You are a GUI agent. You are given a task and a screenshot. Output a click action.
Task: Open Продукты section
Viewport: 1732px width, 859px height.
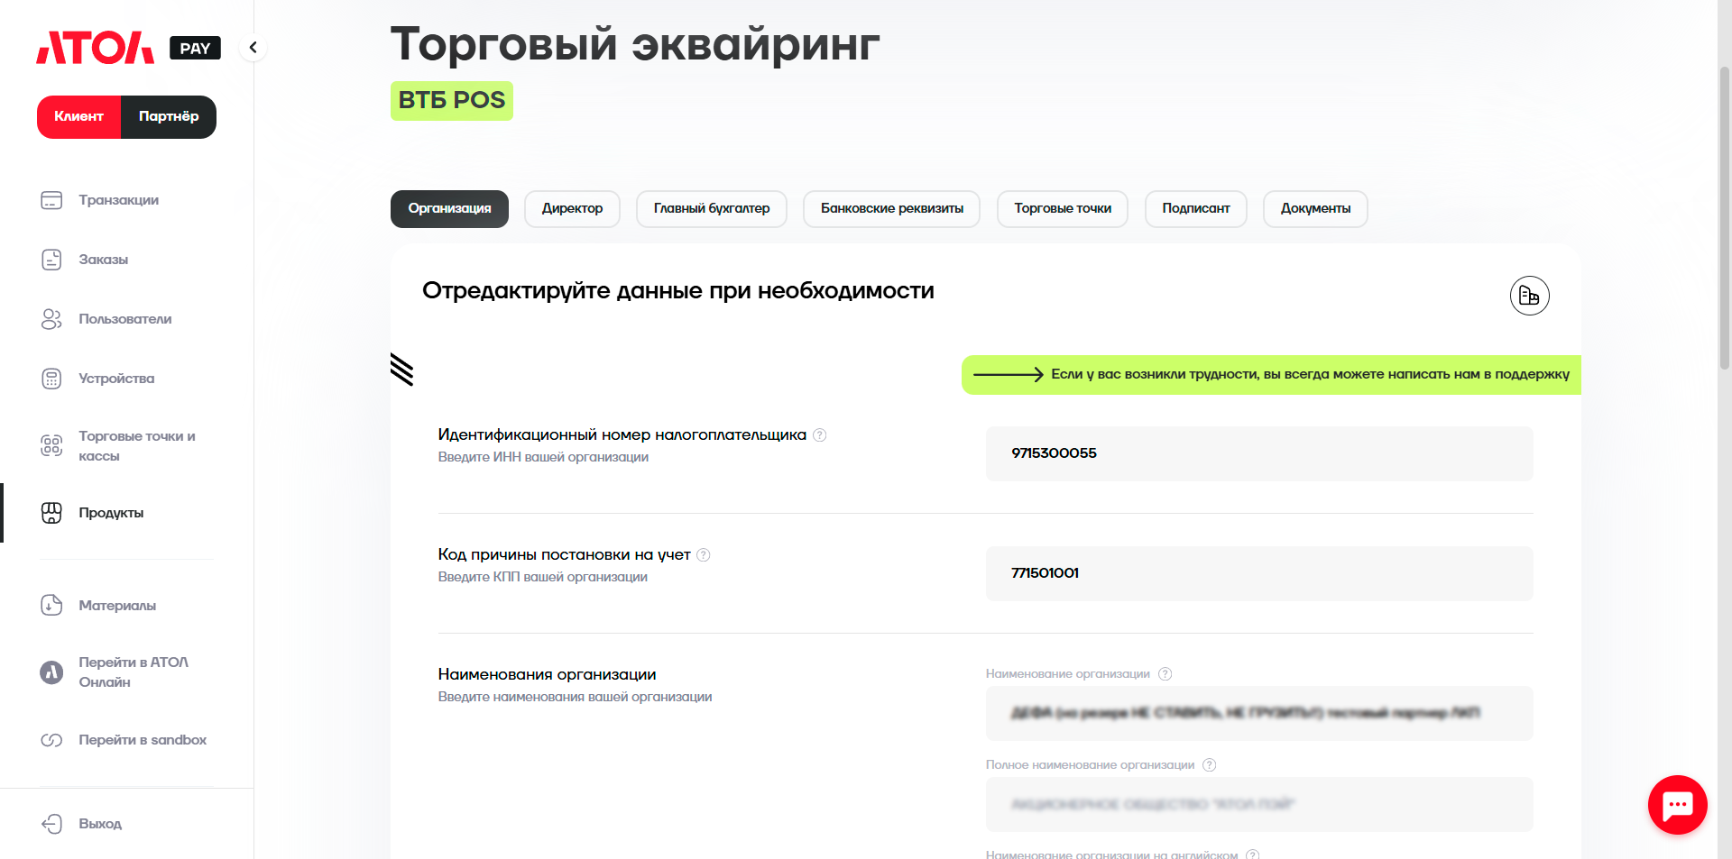(111, 513)
